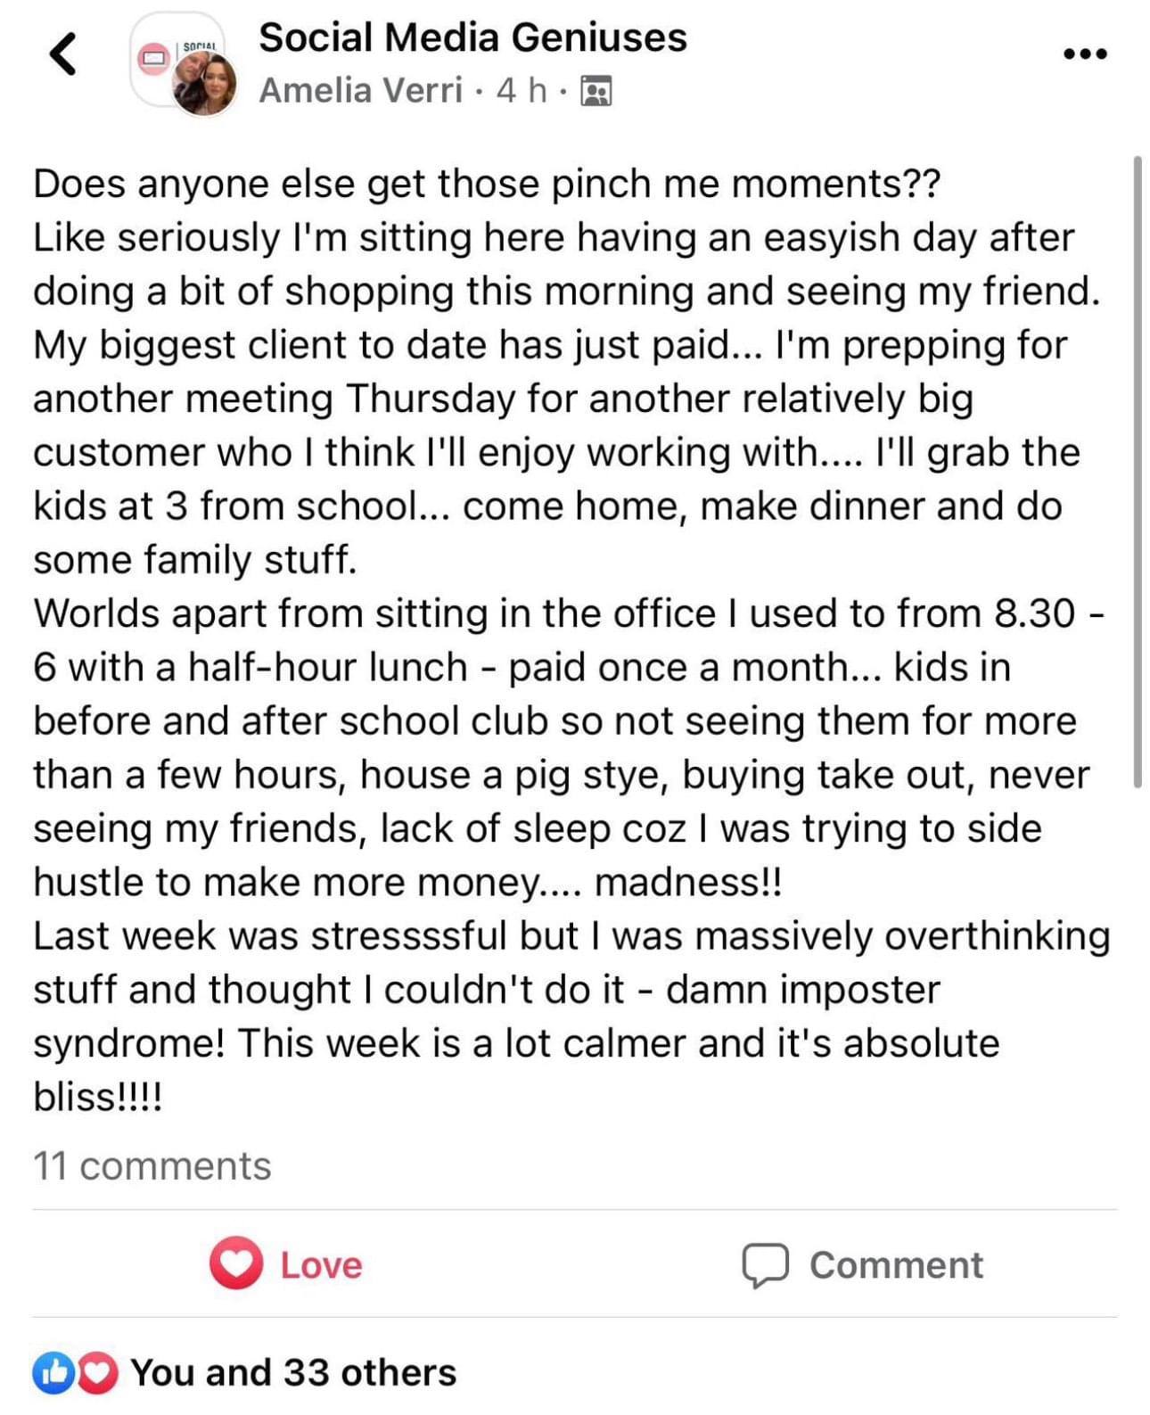Open the 11 comments list
The image size is (1150, 1415).
click(x=152, y=1166)
